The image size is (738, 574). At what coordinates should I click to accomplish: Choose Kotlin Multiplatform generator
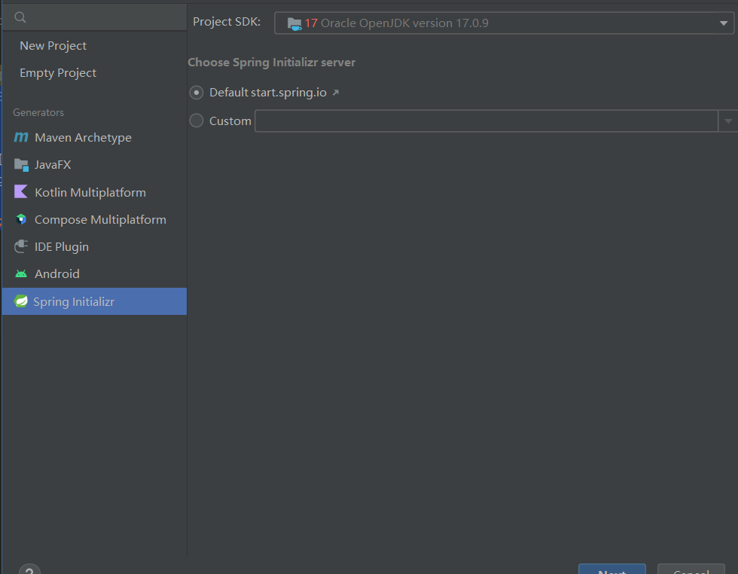(94, 192)
